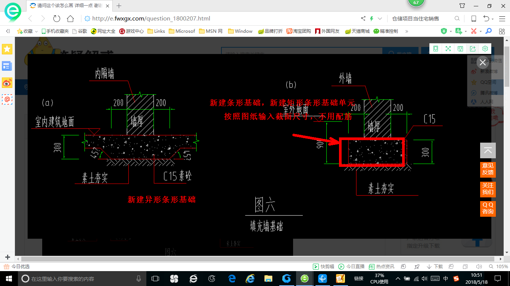Close the current browser tab
Screen dimensions: 510x286
[x=108, y=6]
